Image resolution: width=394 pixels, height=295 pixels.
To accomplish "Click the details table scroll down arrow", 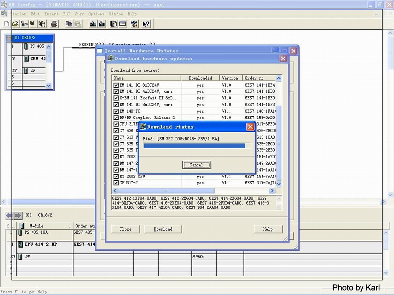I will tap(386, 273).
